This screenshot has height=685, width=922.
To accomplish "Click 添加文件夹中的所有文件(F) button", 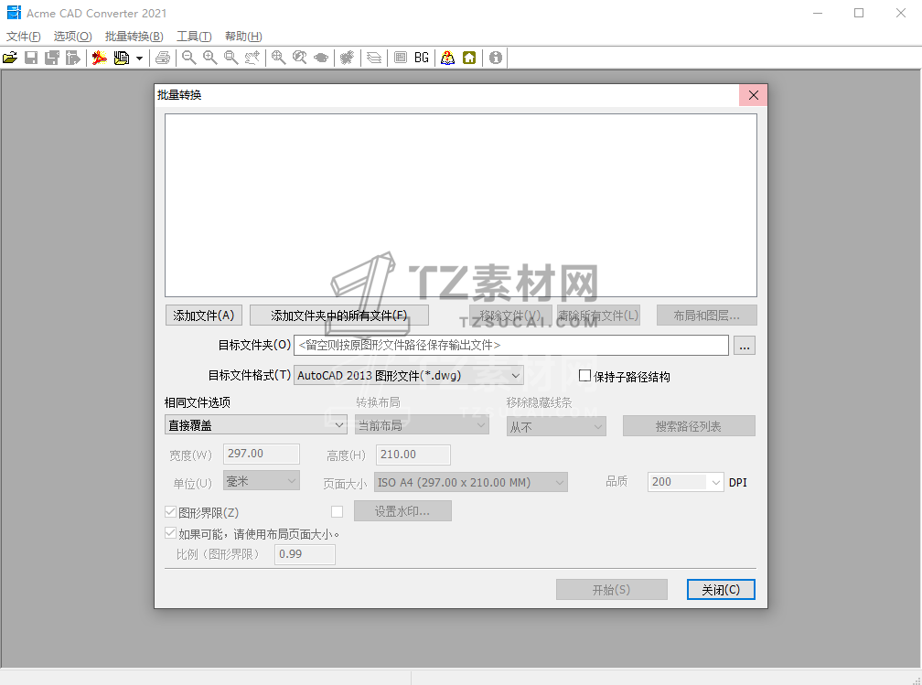I will (x=339, y=316).
